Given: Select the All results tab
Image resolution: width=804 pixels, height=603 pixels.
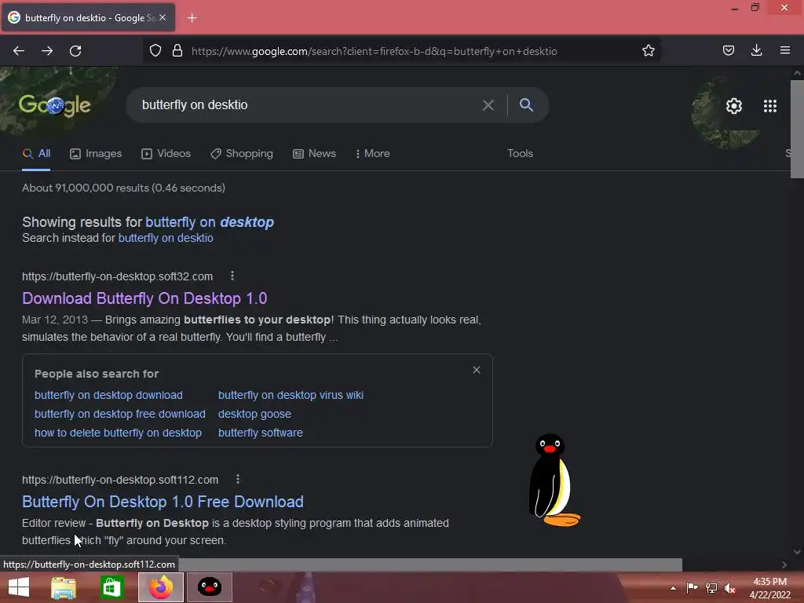Looking at the screenshot, I should click(x=36, y=153).
